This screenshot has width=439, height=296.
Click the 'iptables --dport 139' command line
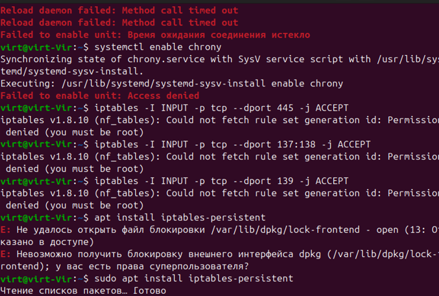pyautogui.click(x=222, y=181)
